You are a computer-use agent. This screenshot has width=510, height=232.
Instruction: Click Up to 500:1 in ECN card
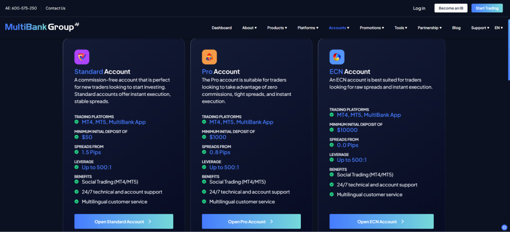[352, 159]
